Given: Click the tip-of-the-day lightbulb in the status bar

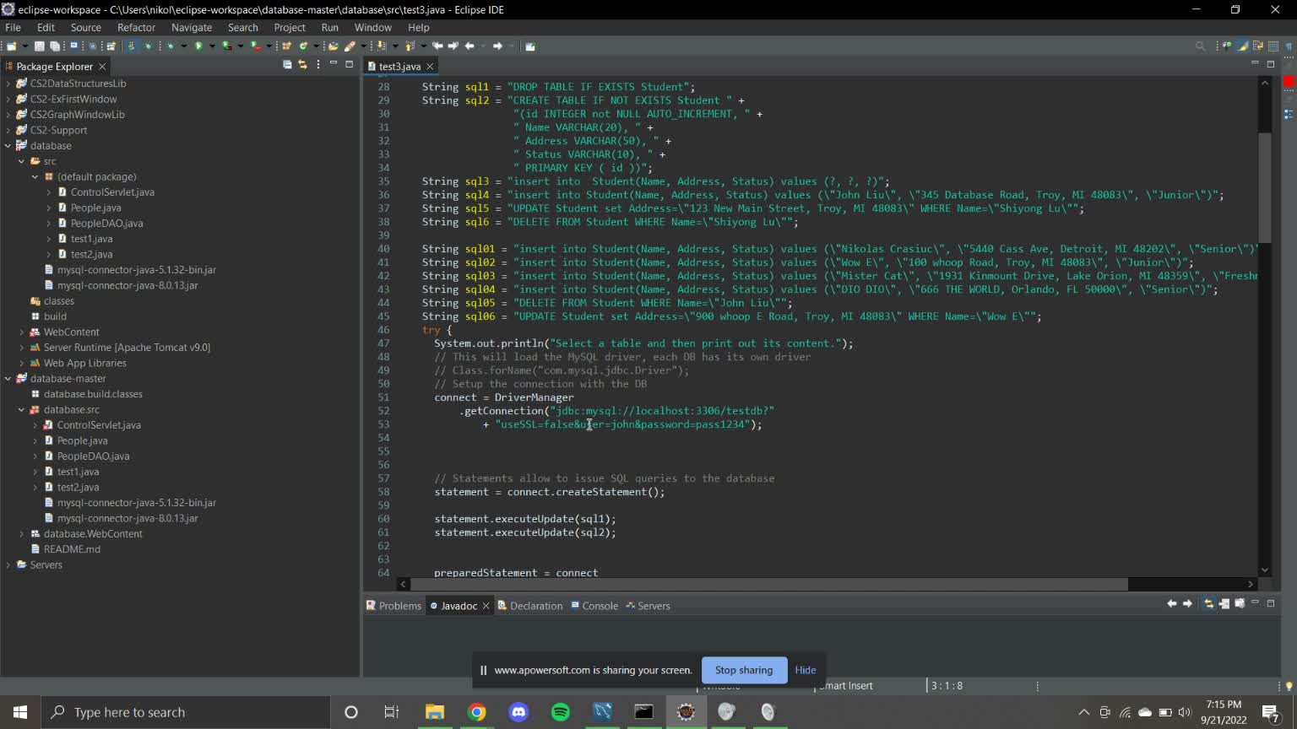Looking at the screenshot, I should 1289,686.
